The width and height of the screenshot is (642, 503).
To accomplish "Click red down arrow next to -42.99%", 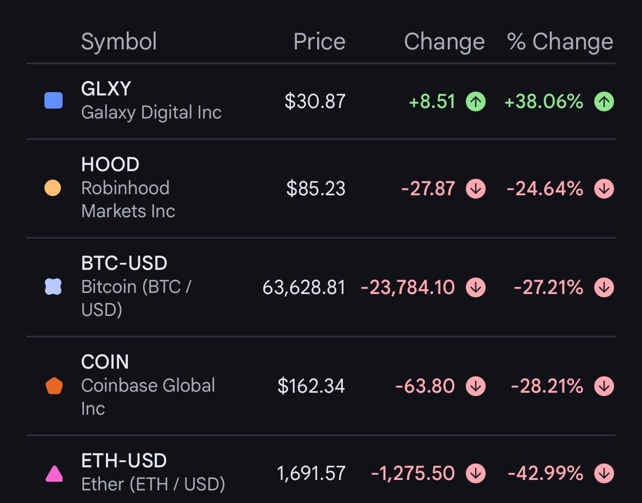I will point(604,473).
